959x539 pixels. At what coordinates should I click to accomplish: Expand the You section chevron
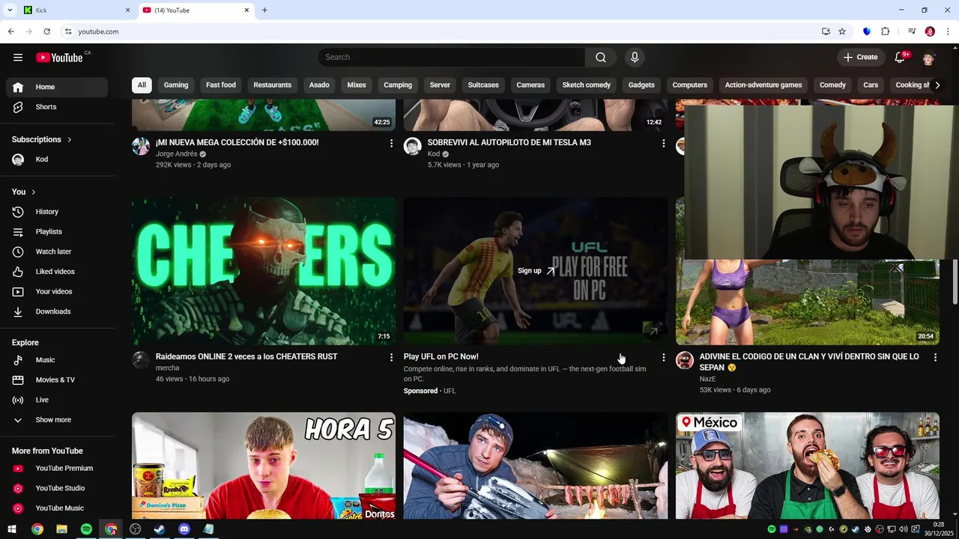(x=34, y=192)
